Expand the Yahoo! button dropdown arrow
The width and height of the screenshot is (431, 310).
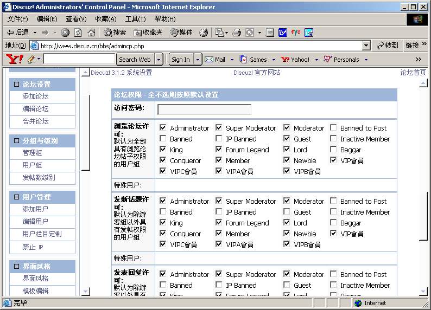point(316,60)
